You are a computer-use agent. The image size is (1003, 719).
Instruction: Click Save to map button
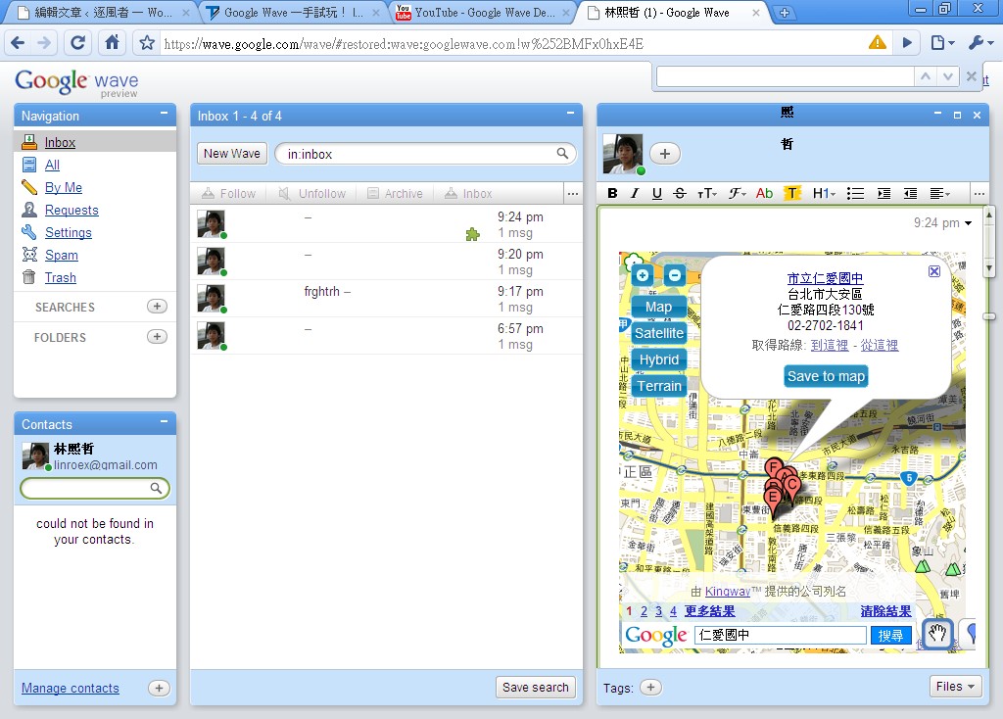(x=826, y=376)
